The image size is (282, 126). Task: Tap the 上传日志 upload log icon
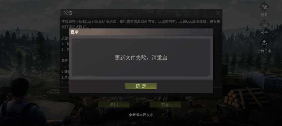[264, 43]
